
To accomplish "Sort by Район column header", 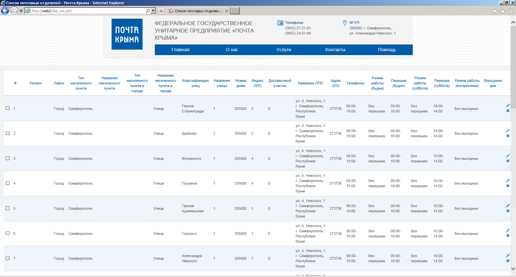I will pyautogui.click(x=59, y=83).
